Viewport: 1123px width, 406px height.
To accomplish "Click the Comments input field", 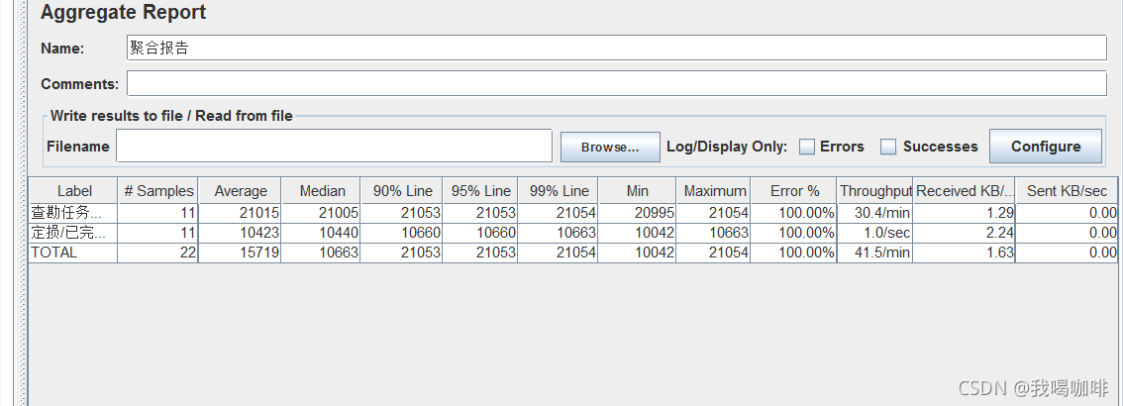I will coord(617,84).
